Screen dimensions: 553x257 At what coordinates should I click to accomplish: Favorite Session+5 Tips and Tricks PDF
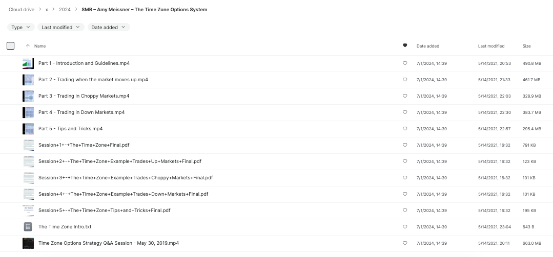405,210
